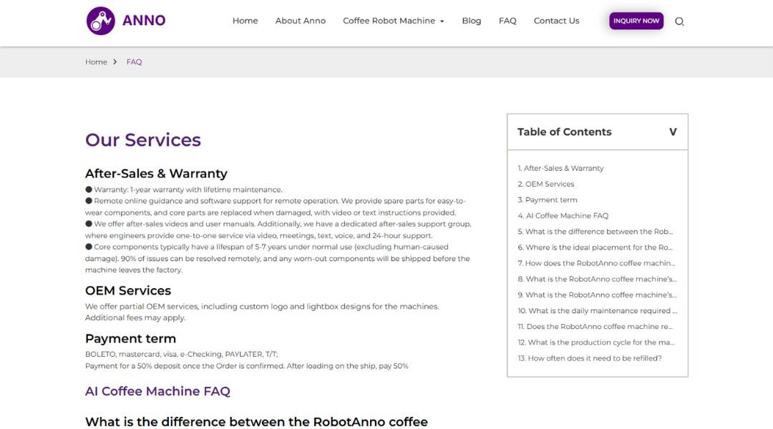Open contents item 6 about ideal placement
773x429 pixels.
tap(595, 247)
